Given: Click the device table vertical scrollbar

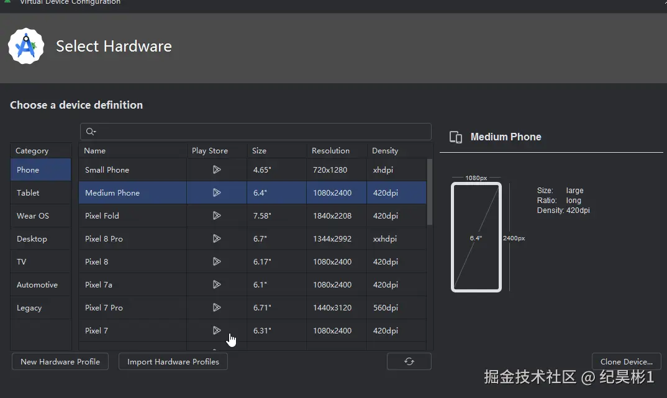Looking at the screenshot, I should [430, 191].
